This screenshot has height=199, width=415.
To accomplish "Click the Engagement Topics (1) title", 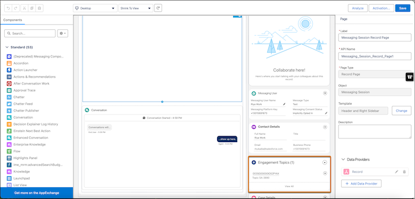I will (276, 162).
